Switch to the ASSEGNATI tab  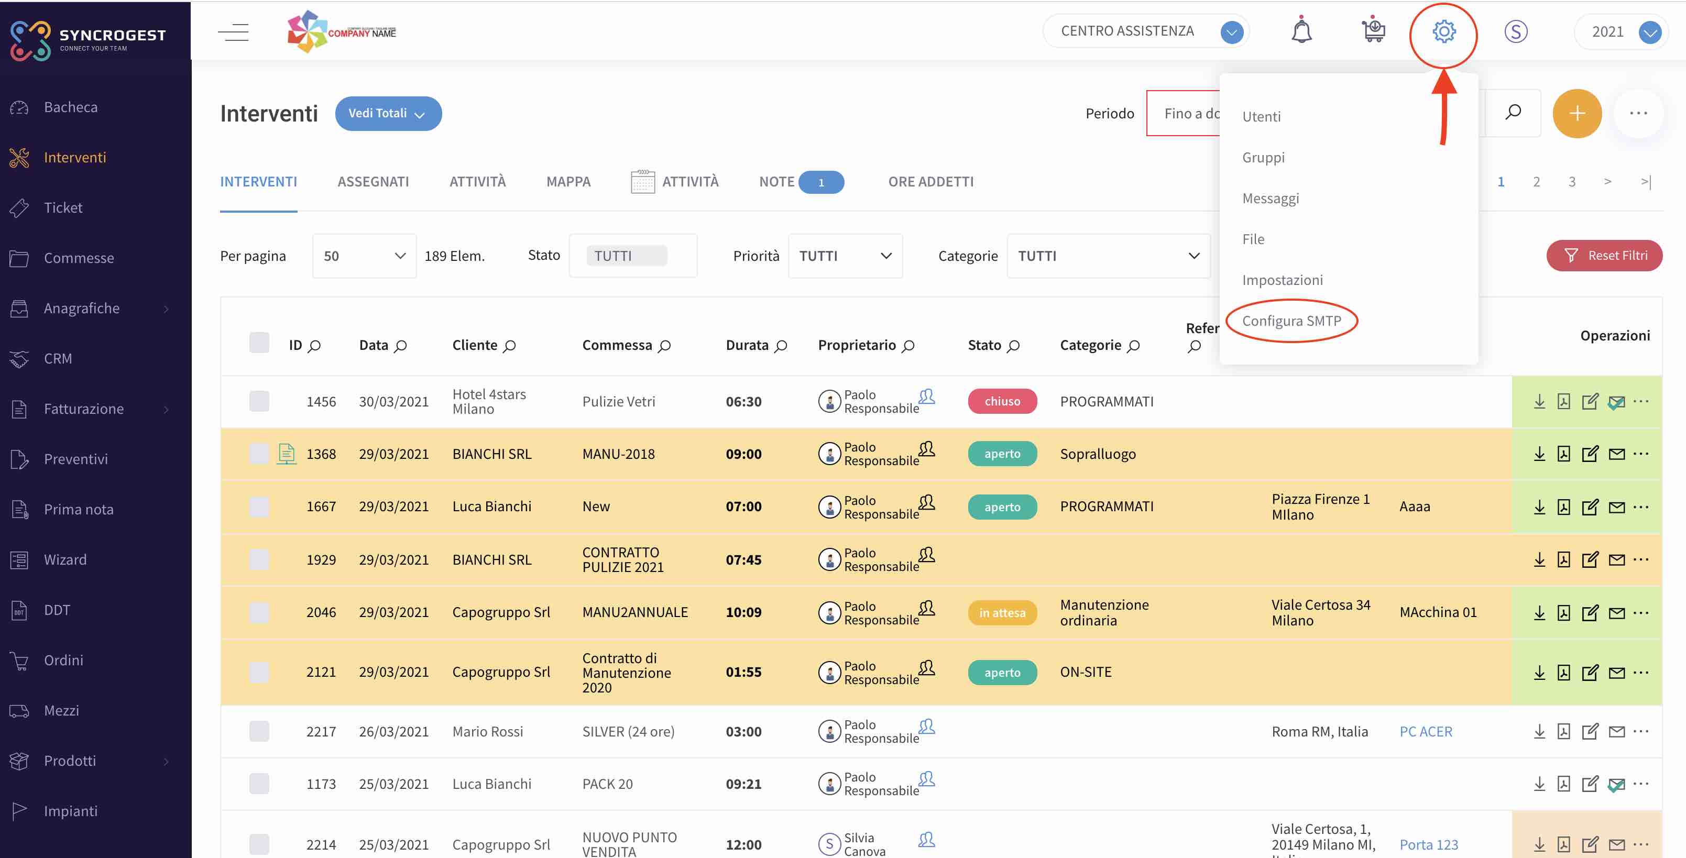click(373, 182)
